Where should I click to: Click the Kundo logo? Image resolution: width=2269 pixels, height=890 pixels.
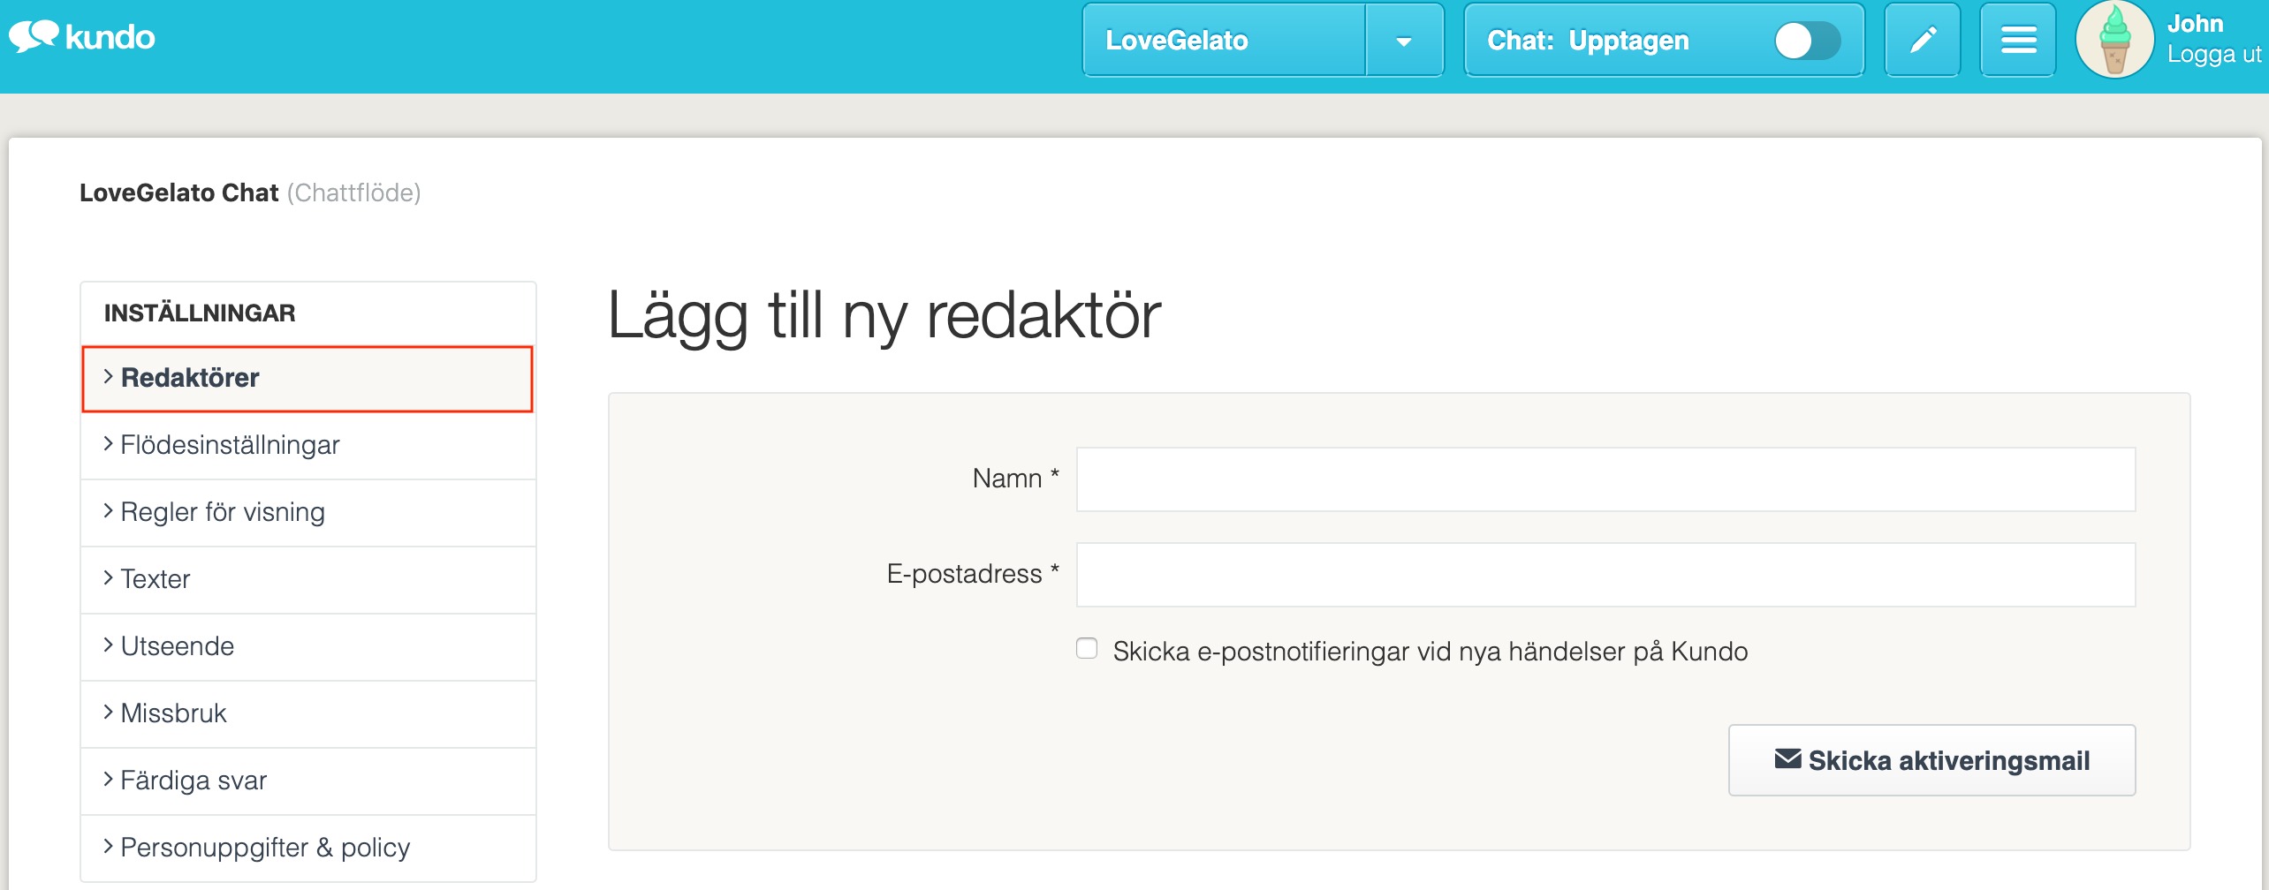[x=82, y=37]
